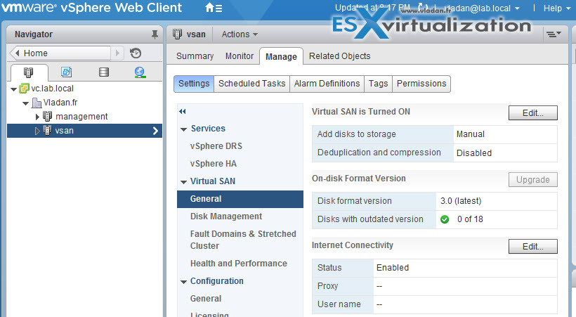
Task: Edit Virtual SAN settings
Action: tap(532, 113)
